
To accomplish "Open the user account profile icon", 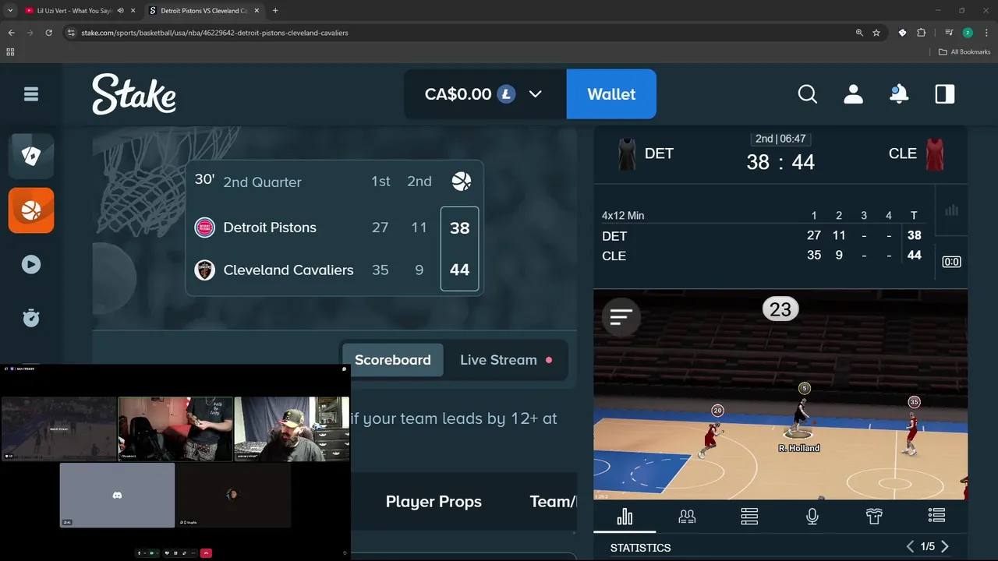I will pyautogui.click(x=854, y=94).
